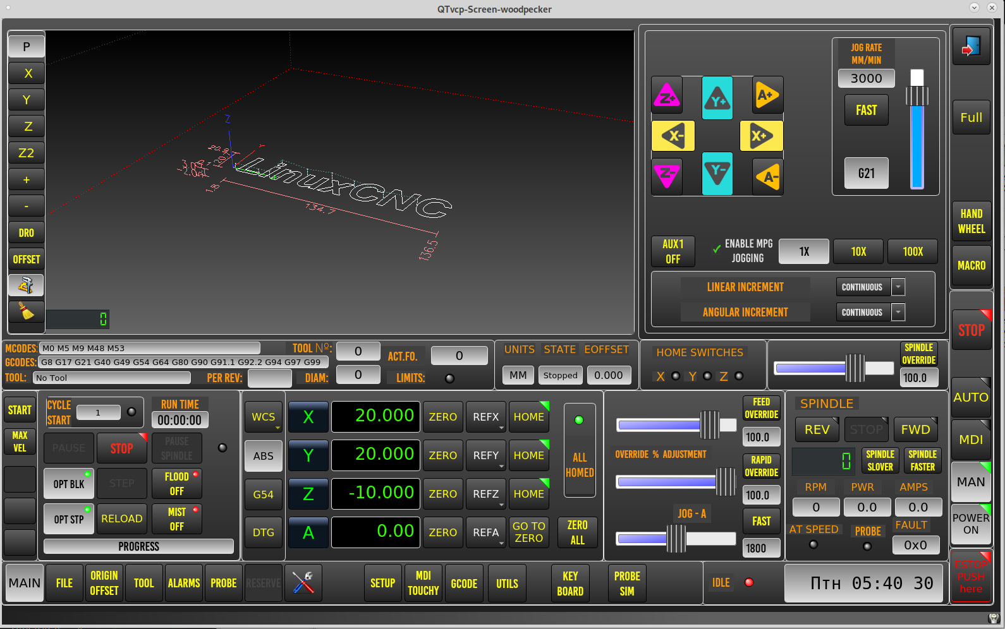
Task: Jog Z axis down with the Z- arrow
Action: pyautogui.click(x=667, y=176)
